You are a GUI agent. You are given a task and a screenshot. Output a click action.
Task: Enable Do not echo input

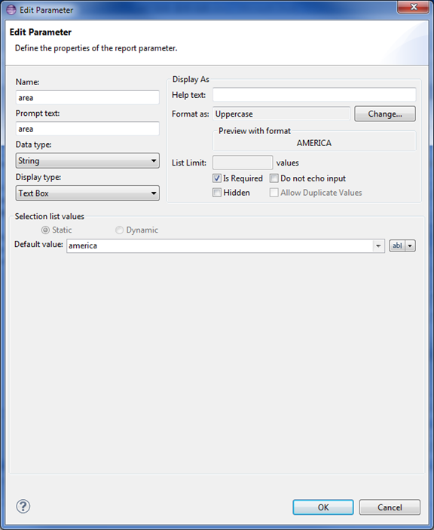(x=274, y=178)
